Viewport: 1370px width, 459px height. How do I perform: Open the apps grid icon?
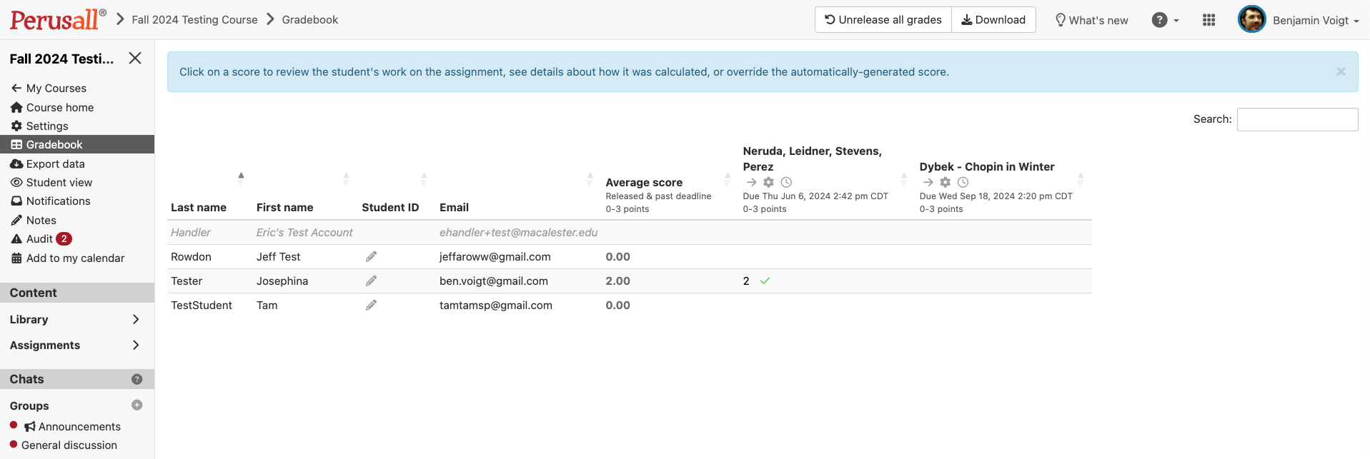tap(1208, 20)
